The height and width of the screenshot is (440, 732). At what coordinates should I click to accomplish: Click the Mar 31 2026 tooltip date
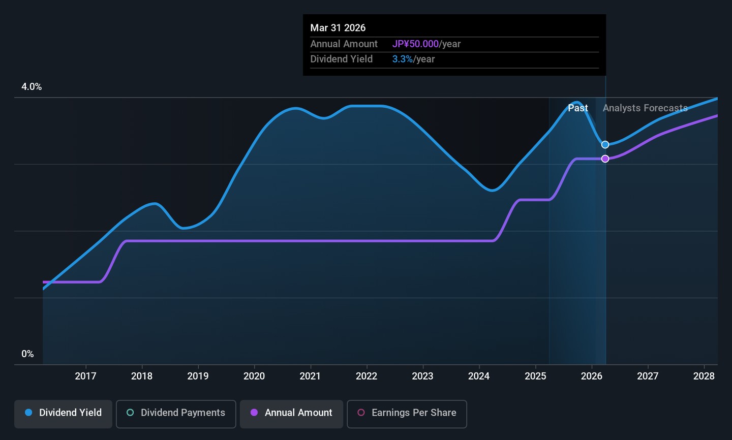(x=338, y=28)
